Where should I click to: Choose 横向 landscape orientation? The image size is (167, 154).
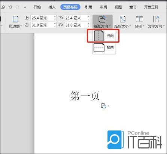(x=104, y=47)
